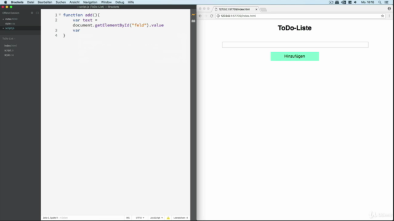Open script.js in ToDo-List project tree

point(9,50)
